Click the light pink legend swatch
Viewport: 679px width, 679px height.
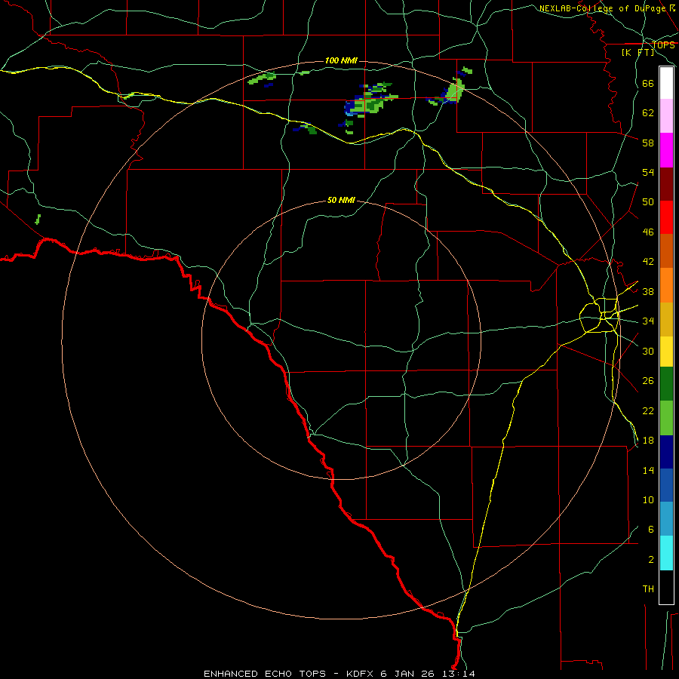(x=666, y=115)
